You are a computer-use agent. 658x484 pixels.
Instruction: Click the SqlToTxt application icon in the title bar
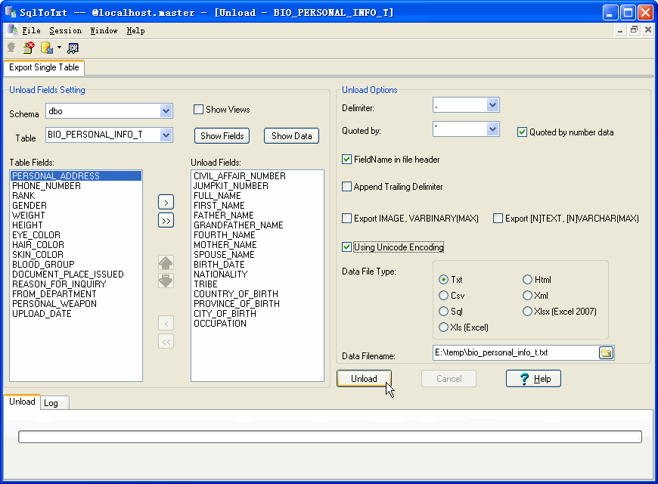[11, 12]
